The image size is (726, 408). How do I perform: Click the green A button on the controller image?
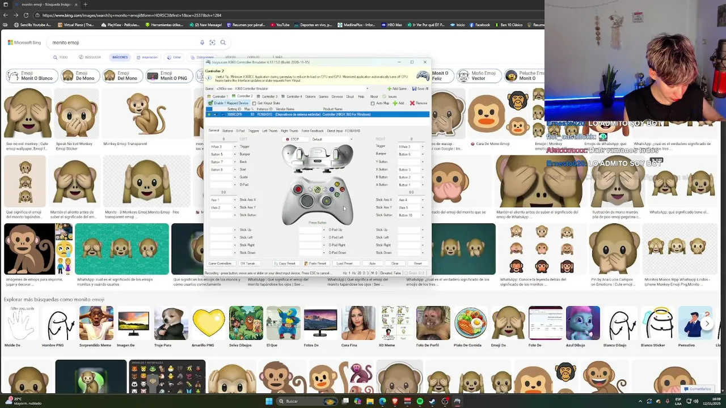click(337, 195)
